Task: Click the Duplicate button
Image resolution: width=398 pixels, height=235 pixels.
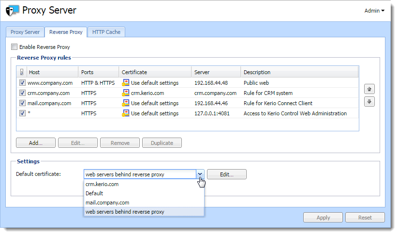Action: [162, 143]
